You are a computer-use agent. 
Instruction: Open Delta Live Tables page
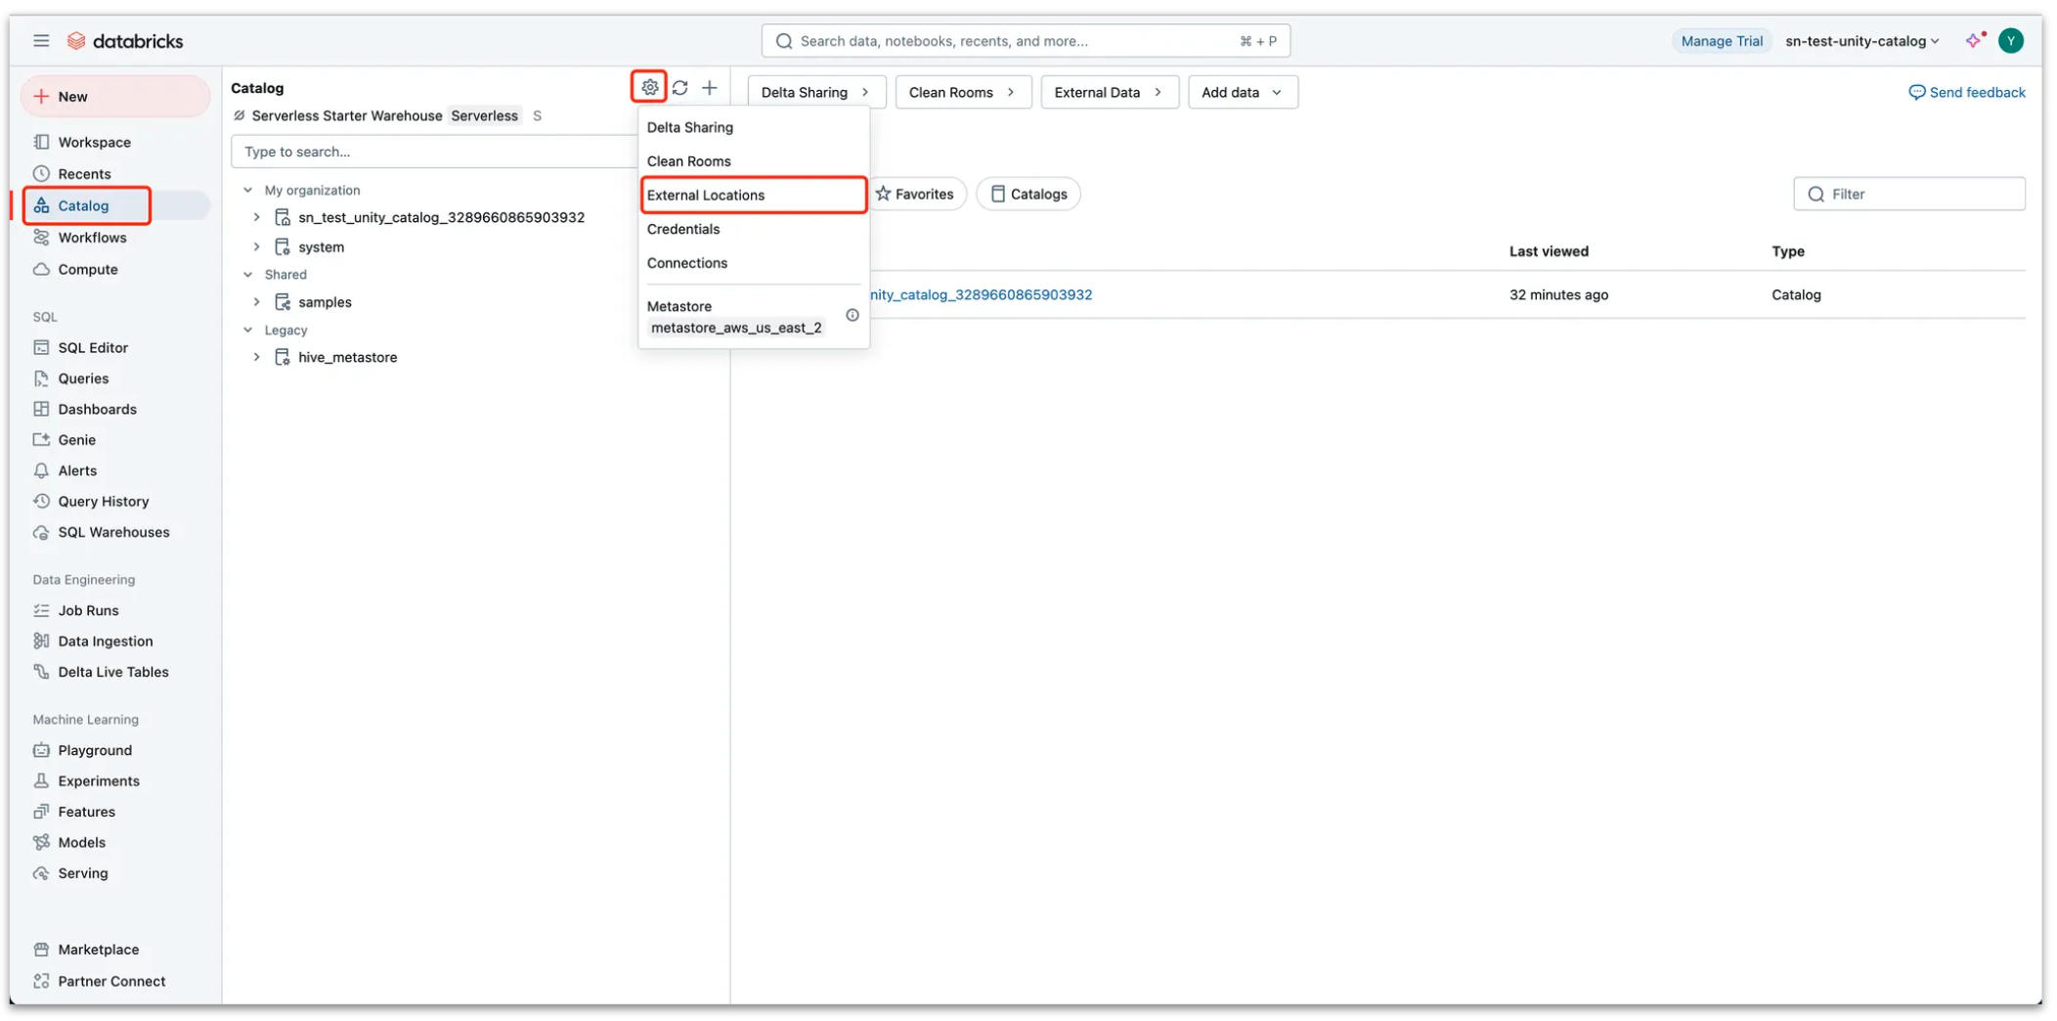pyautogui.click(x=111, y=672)
